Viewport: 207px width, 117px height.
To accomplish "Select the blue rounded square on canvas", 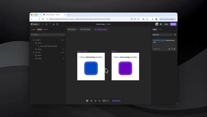I will point(91,68).
